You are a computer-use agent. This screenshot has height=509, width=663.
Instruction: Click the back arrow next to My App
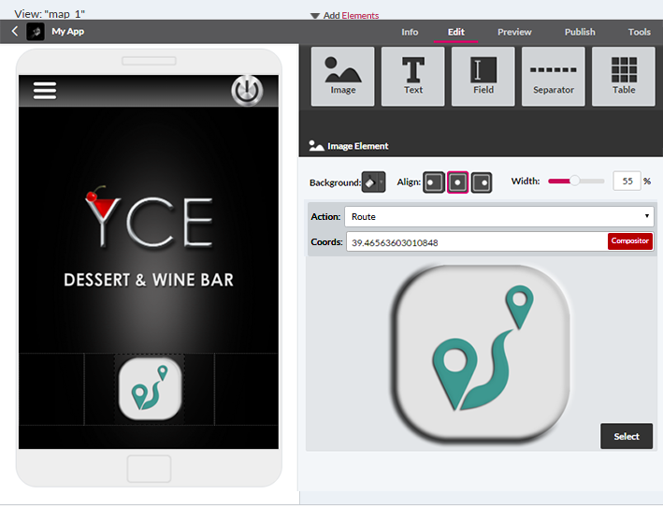coord(15,31)
